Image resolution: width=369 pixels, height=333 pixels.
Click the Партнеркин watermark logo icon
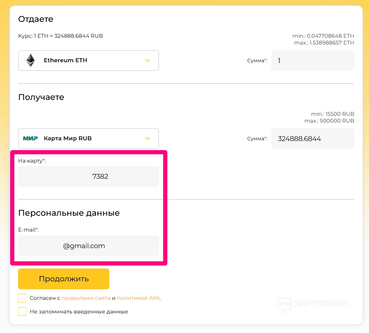pyautogui.click(x=284, y=305)
